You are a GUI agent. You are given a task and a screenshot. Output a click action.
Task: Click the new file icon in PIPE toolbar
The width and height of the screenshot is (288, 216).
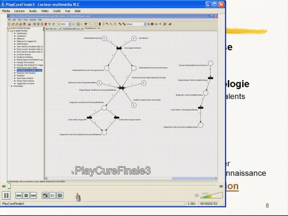tap(9, 24)
